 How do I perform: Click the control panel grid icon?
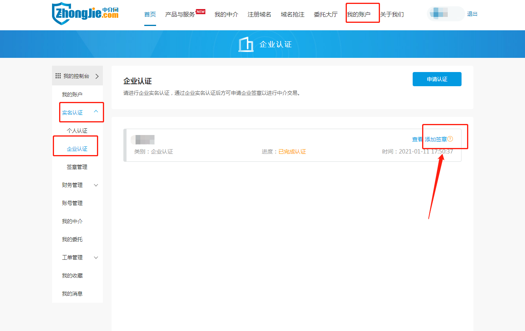pyautogui.click(x=58, y=76)
